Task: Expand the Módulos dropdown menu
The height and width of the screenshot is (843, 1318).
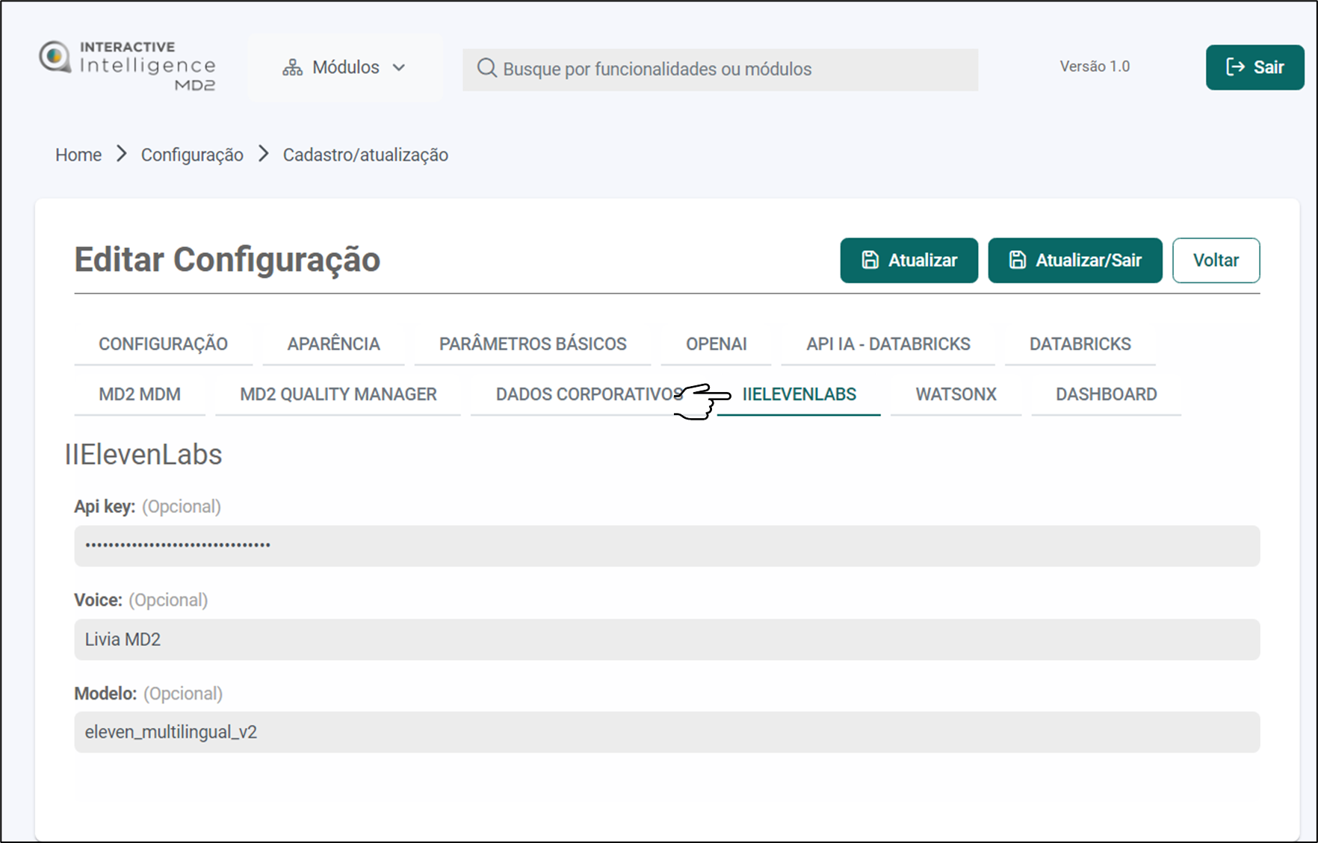Action: (345, 68)
